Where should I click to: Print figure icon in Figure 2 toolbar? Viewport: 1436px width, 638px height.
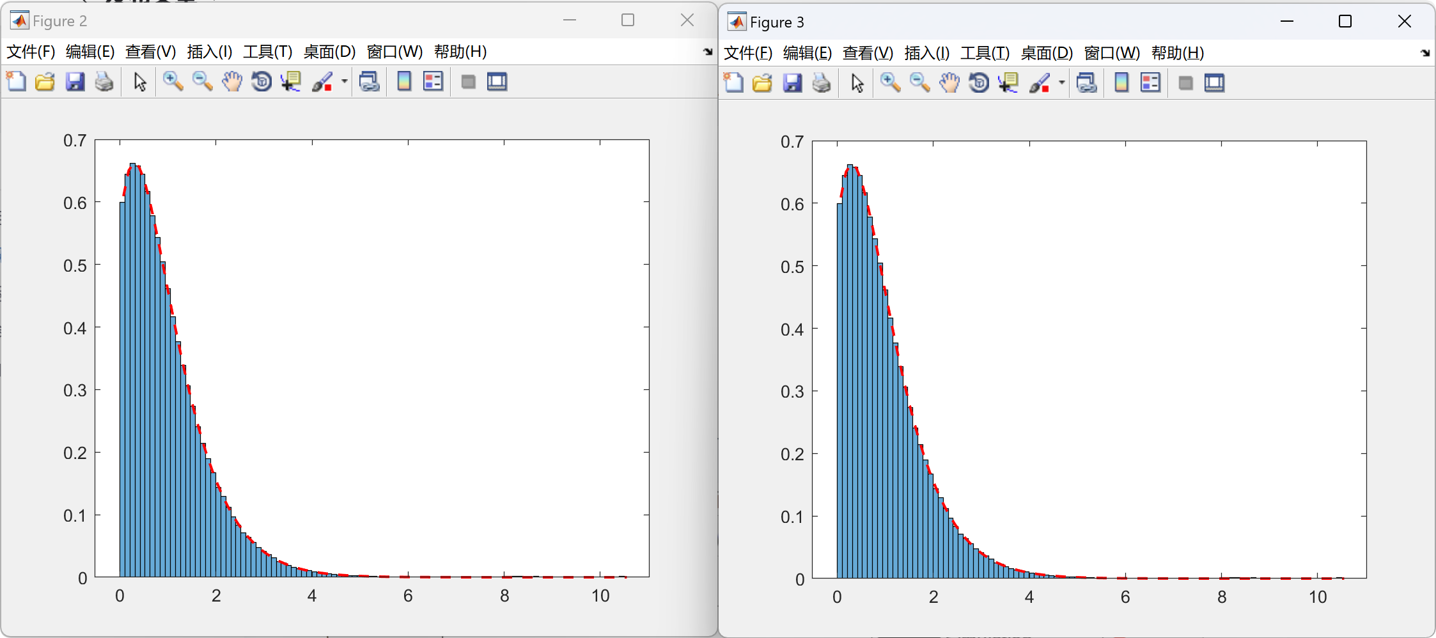(x=104, y=82)
